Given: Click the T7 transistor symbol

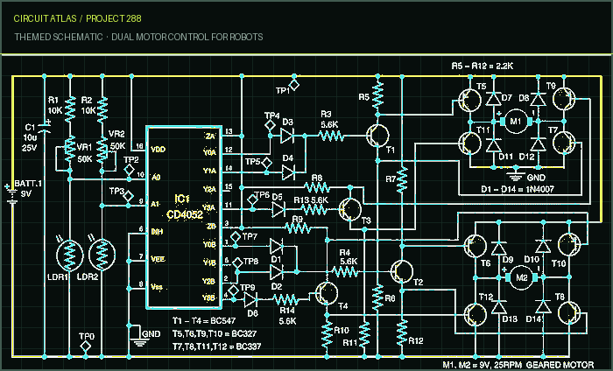Looking at the screenshot, I should point(564,143).
